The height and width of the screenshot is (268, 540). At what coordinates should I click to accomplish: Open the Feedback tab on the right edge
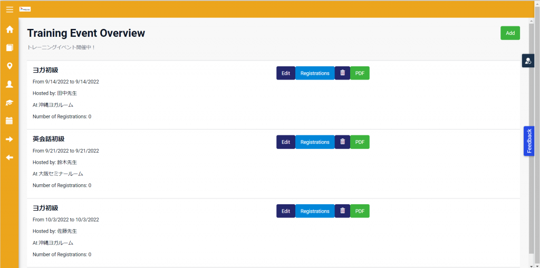click(529, 141)
